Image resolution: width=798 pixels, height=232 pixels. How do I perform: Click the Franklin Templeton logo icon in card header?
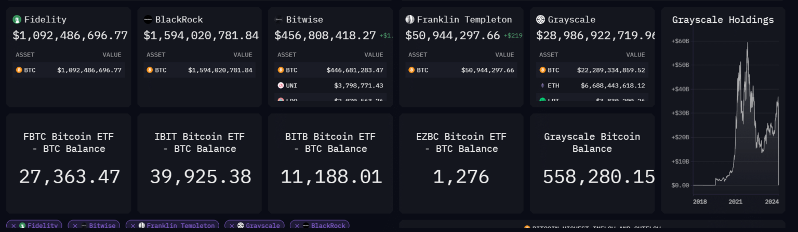[409, 20]
